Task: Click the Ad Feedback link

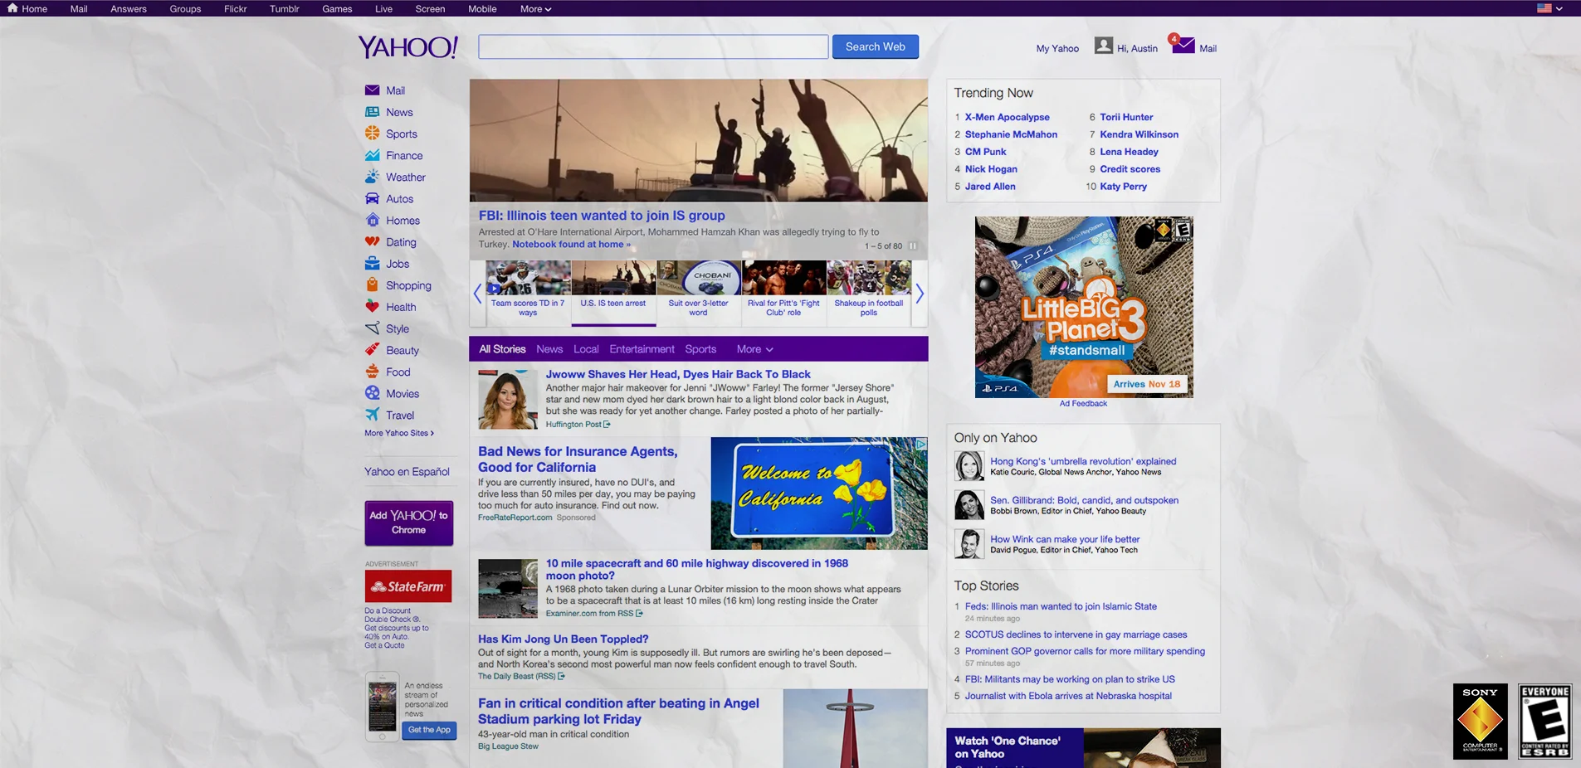Action: click(x=1083, y=404)
